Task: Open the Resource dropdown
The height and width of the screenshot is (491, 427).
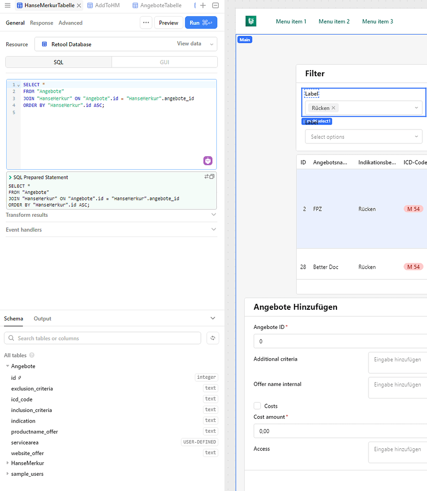Action: click(126, 44)
